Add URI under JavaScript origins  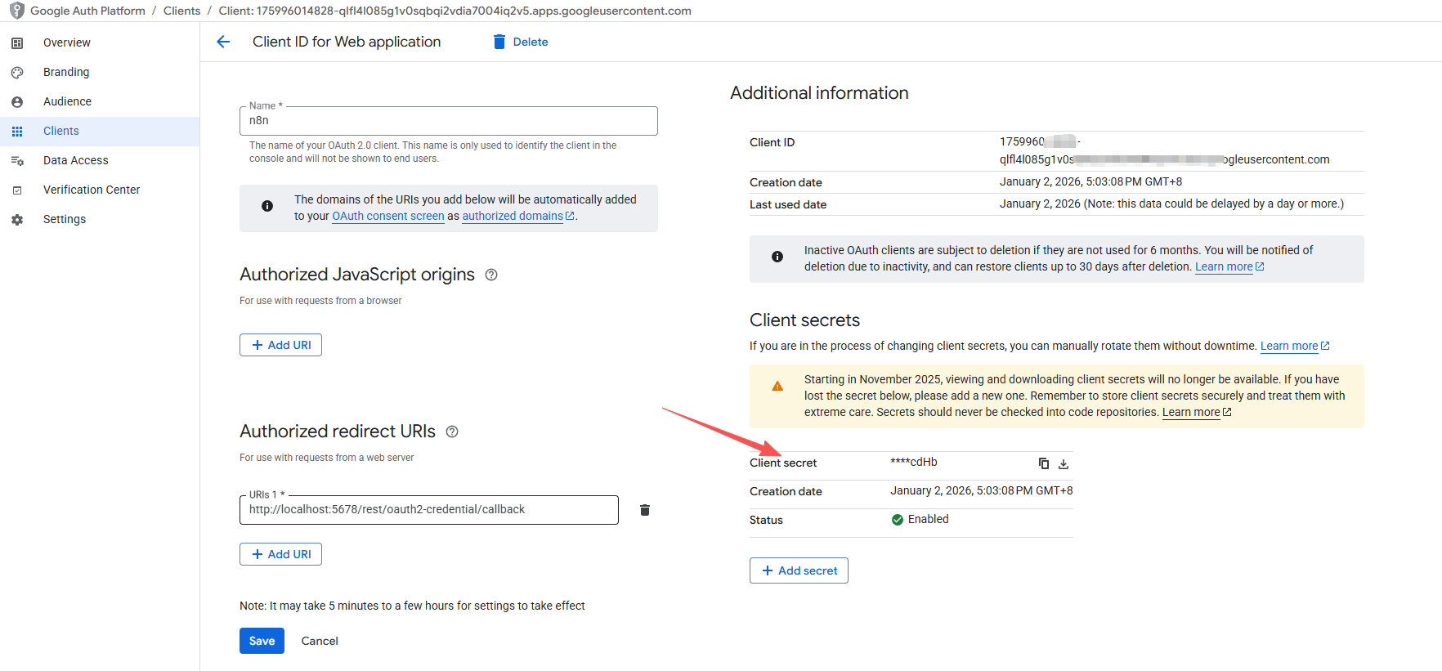click(280, 345)
